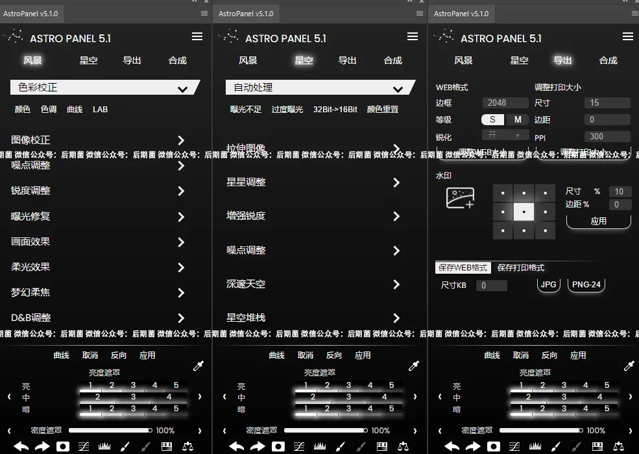
Task: Click mask circle icon in the 星空 panel
Action: 278,446
